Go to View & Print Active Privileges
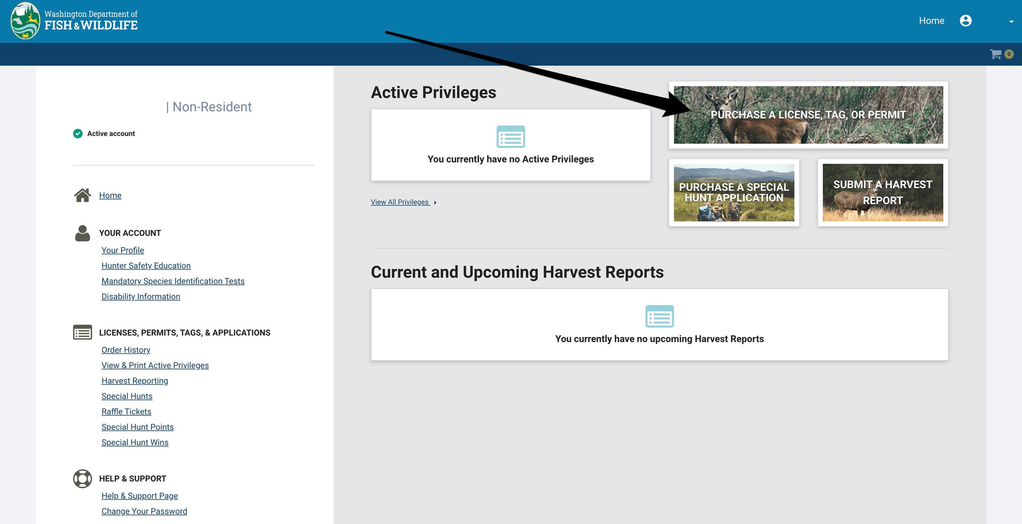The width and height of the screenshot is (1022, 524). pos(155,365)
